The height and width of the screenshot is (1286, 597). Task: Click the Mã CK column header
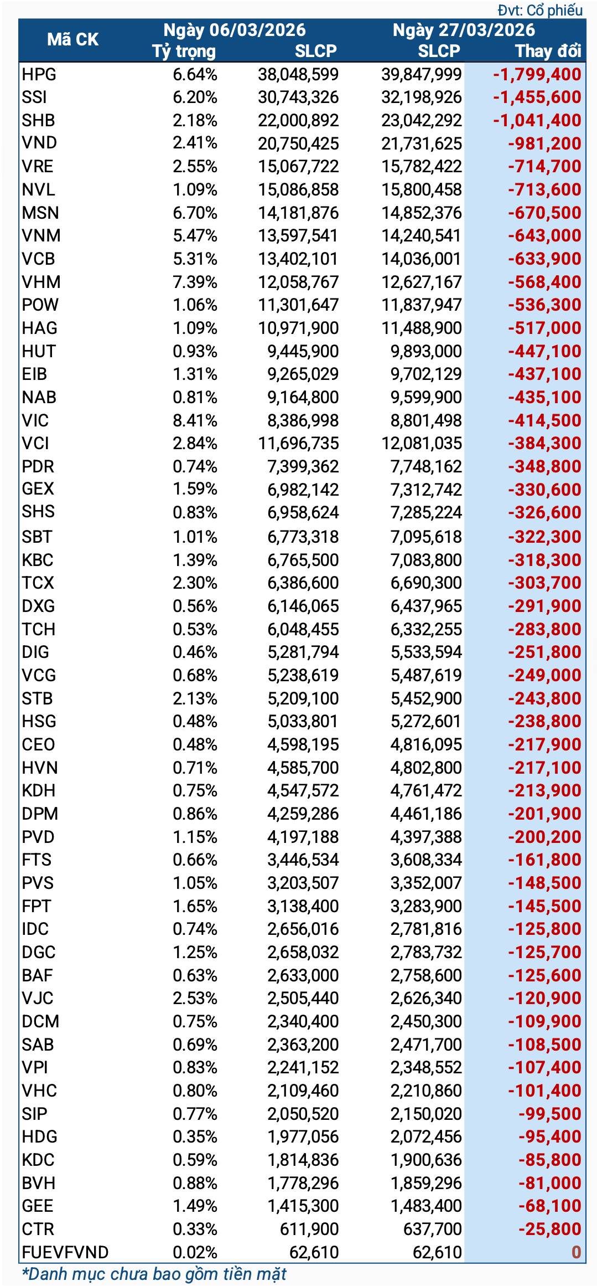click(72, 40)
